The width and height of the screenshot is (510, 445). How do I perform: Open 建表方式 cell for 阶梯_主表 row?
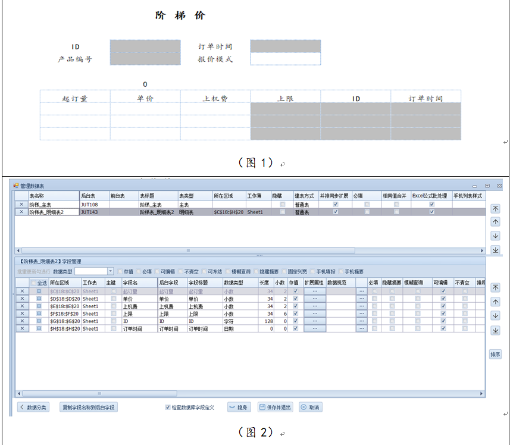pyautogui.click(x=305, y=204)
